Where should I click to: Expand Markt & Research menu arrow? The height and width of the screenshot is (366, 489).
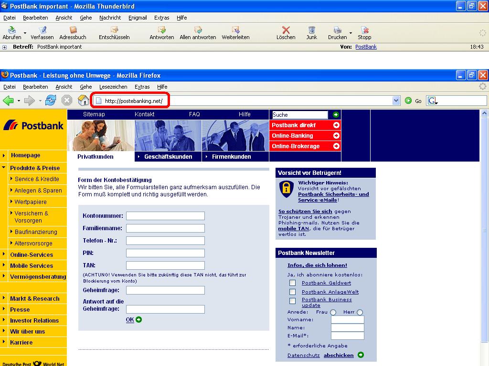point(4,298)
